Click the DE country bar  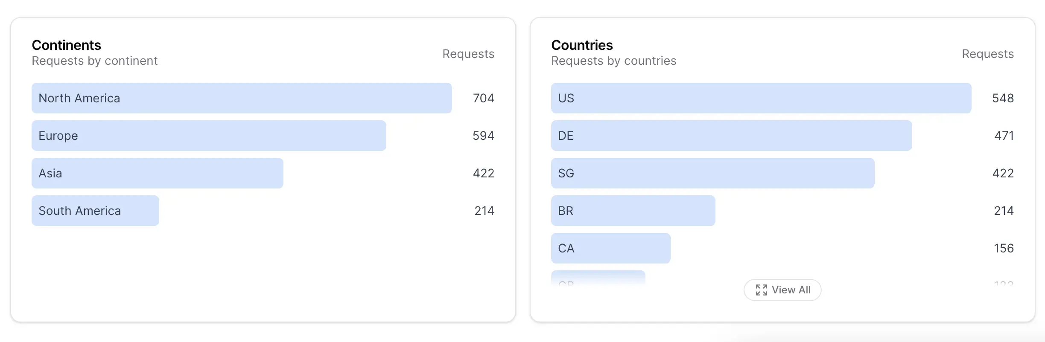coord(732,136)
